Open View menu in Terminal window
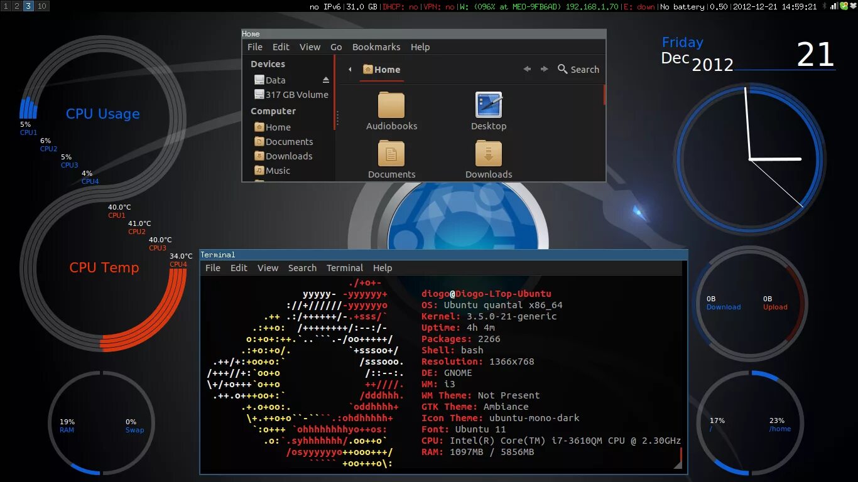Screen dimensions: 858x482 pos(268,268)
